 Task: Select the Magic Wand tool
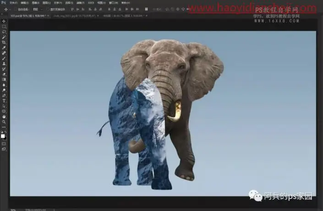[4, 37]
